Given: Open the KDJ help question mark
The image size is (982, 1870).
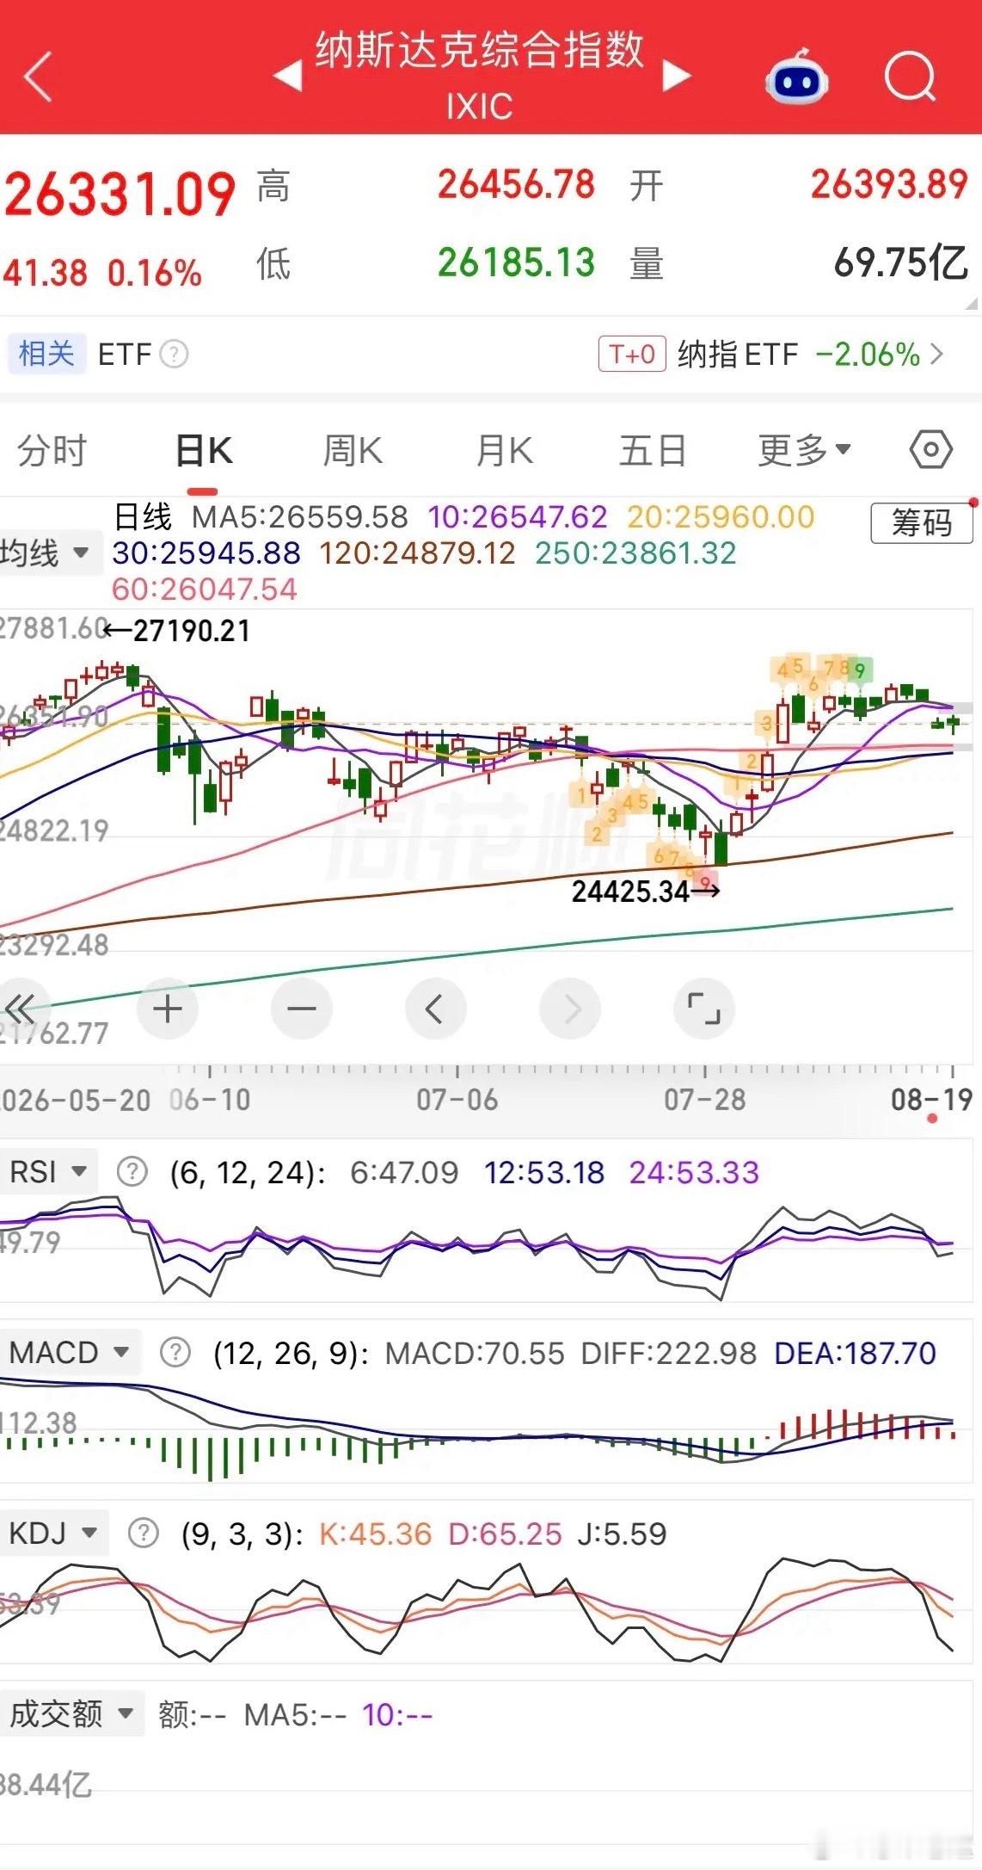Looking at the screenshot, I should (x=143, y=1534).
